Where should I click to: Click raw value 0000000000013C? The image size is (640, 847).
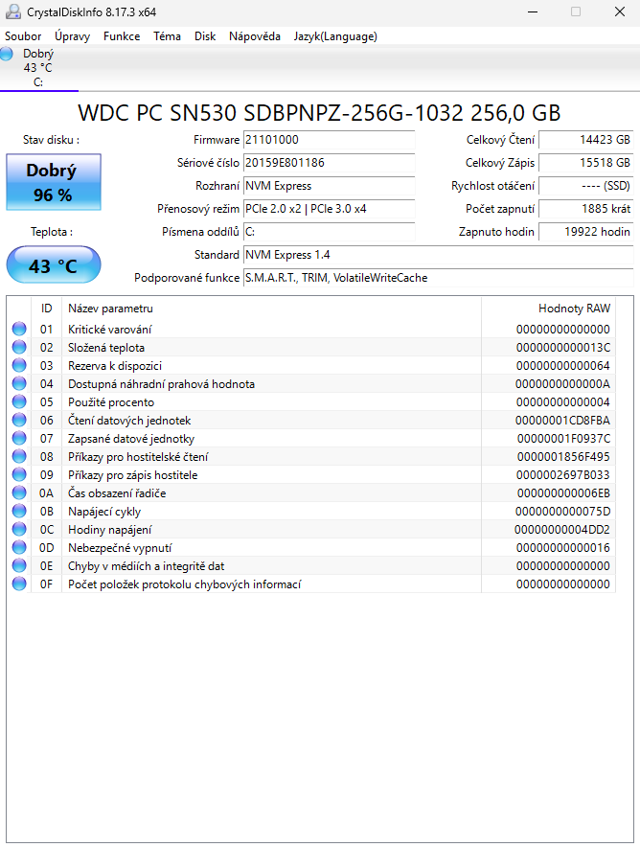coord(562,348)
